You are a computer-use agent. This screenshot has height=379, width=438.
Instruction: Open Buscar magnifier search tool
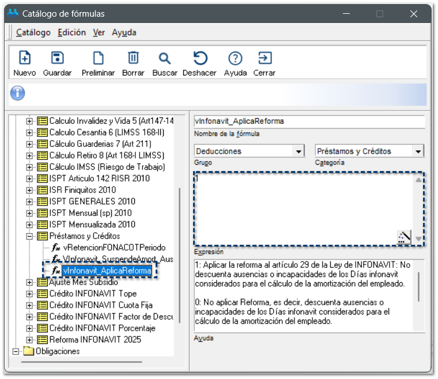[x=165, y=58]
